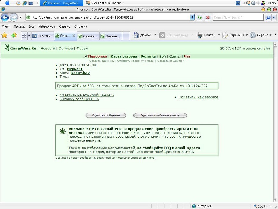Close the Пись... tab
Image resolution: width=278 pixels, height=209 pixels.
(74, 36)
